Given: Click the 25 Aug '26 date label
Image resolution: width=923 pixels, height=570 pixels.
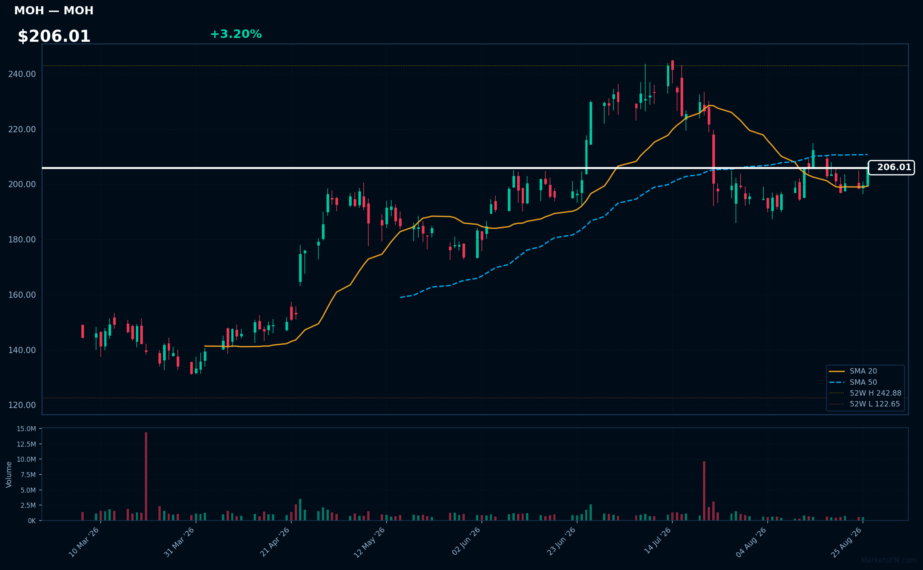Looking at the screenshot, I should (x=846, y=542).
